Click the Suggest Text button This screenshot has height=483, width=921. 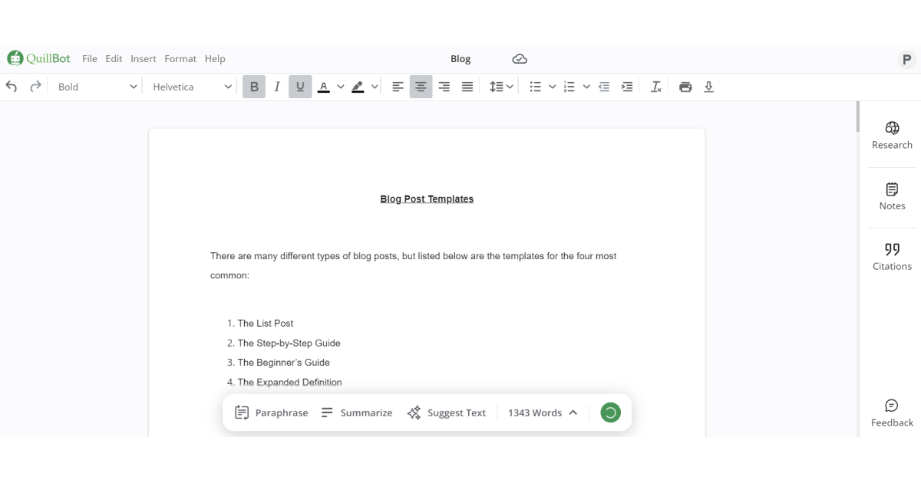pyautogui.click(x=447, y=412)
